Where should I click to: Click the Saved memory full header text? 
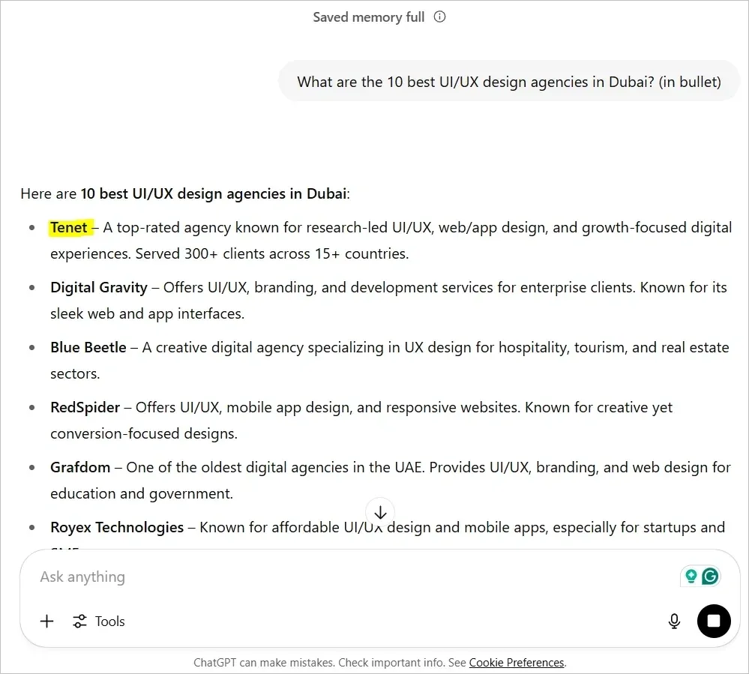coord(367,16)
